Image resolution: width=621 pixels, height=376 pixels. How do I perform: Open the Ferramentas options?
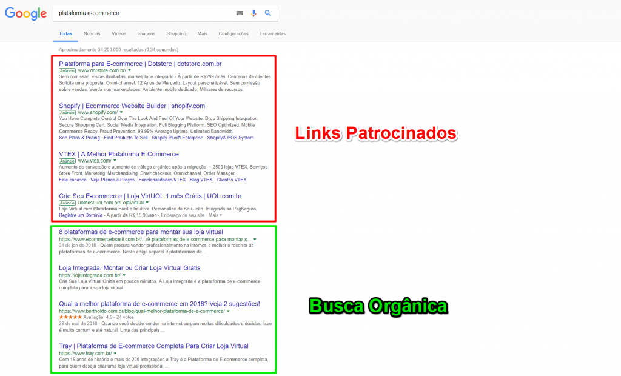[272, 34]
